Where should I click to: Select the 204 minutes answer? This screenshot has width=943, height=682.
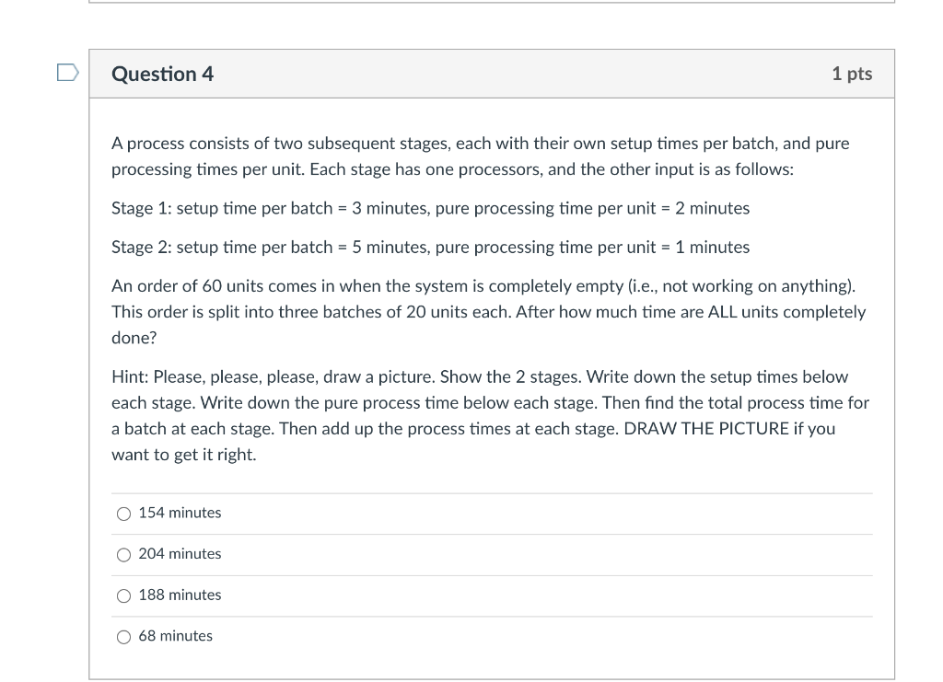point(124,553)
